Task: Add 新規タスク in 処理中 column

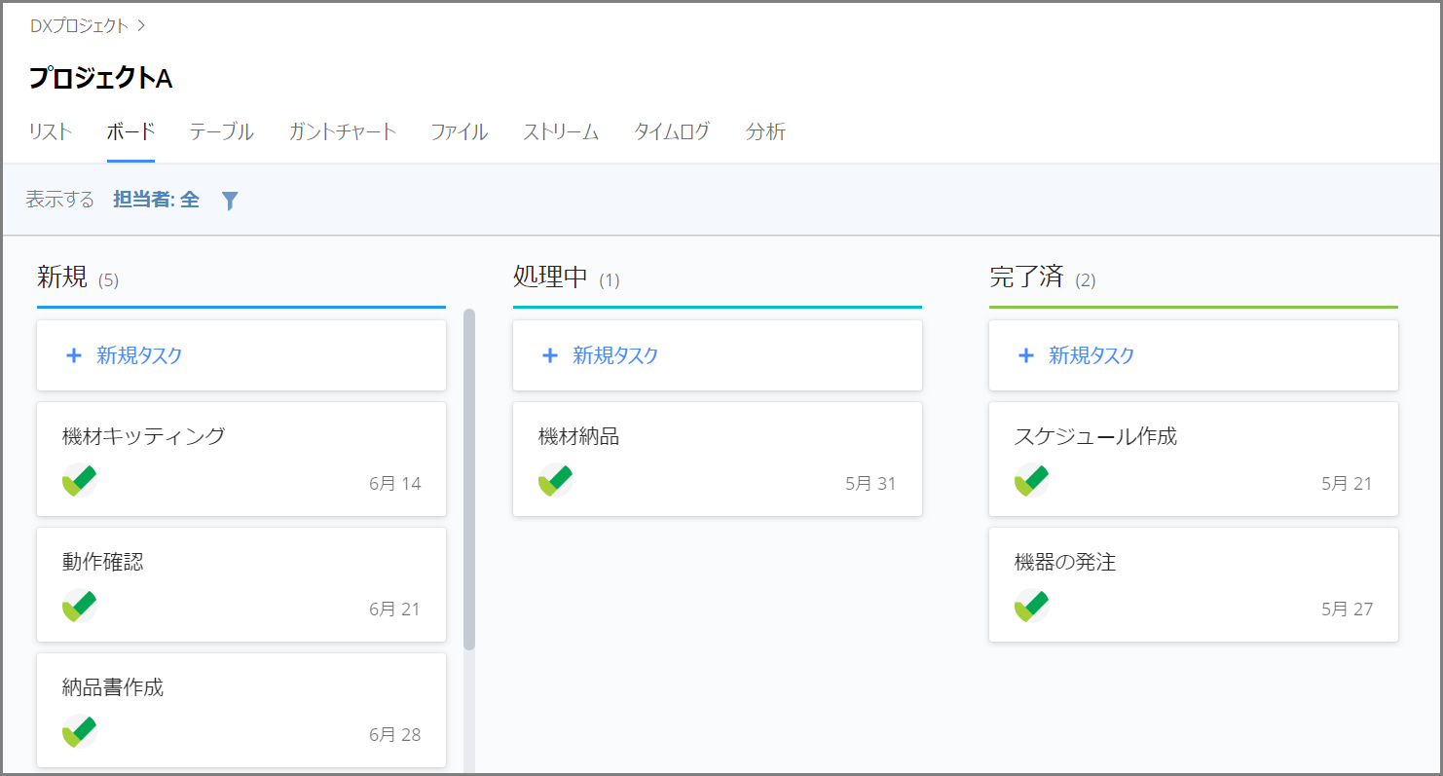Action: point(718,355)
